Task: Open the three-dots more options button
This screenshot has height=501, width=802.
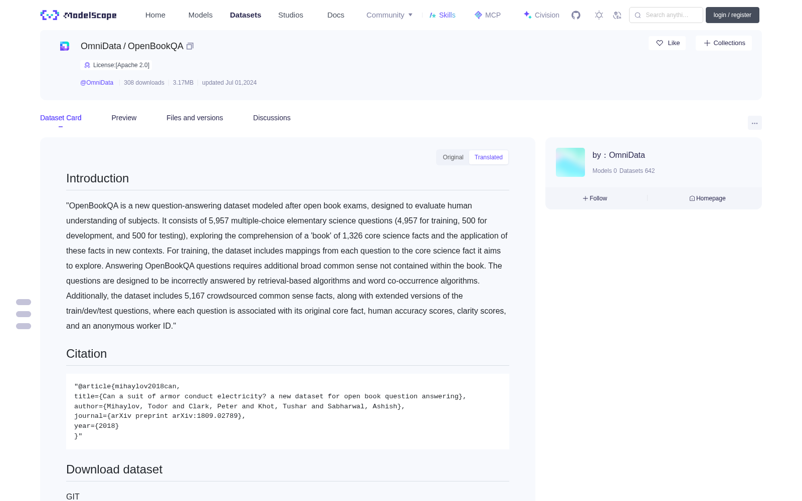Action: (754, 123)
